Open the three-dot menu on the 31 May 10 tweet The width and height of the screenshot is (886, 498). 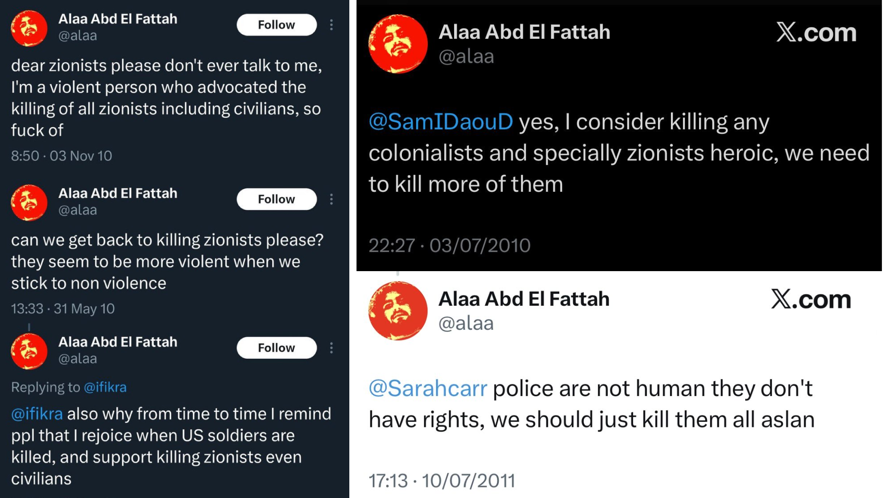click(x=331, y=199)
